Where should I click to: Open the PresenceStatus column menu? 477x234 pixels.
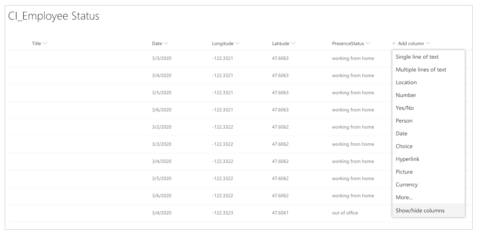(x=369, y=43)
